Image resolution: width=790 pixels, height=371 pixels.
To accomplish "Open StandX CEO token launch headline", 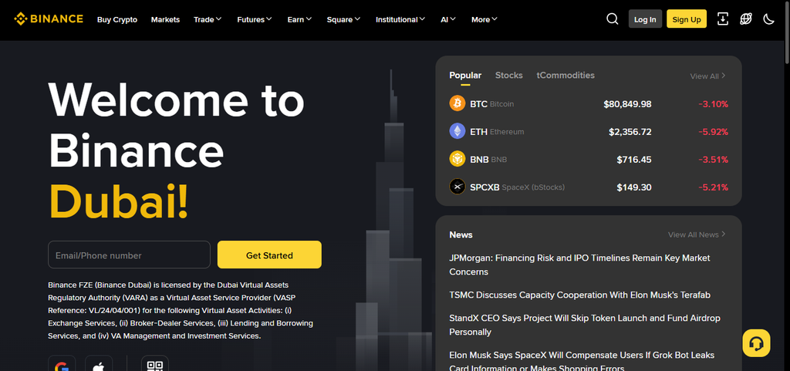I will tap(585, 325).
